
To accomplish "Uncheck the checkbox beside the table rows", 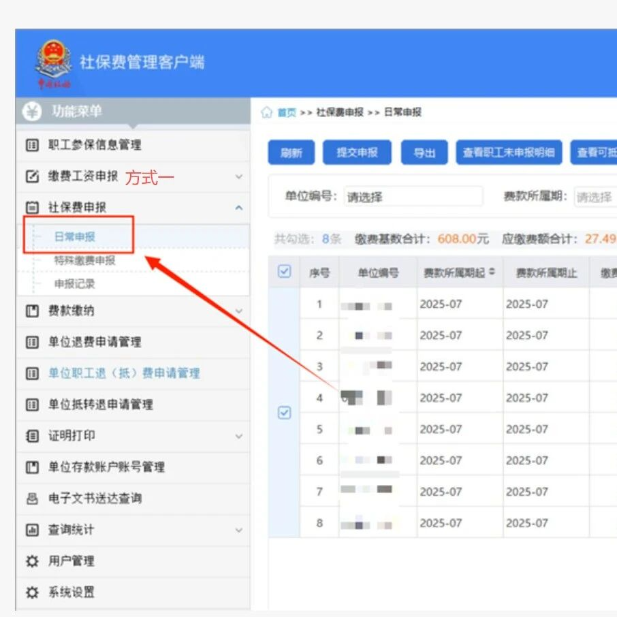I will (x=285, y=413).
